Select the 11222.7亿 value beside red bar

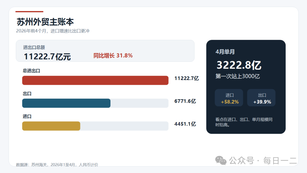point(186,78)
